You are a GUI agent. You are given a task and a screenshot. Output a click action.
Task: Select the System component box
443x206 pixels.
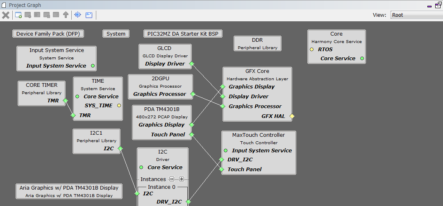(x=116, y=34)
